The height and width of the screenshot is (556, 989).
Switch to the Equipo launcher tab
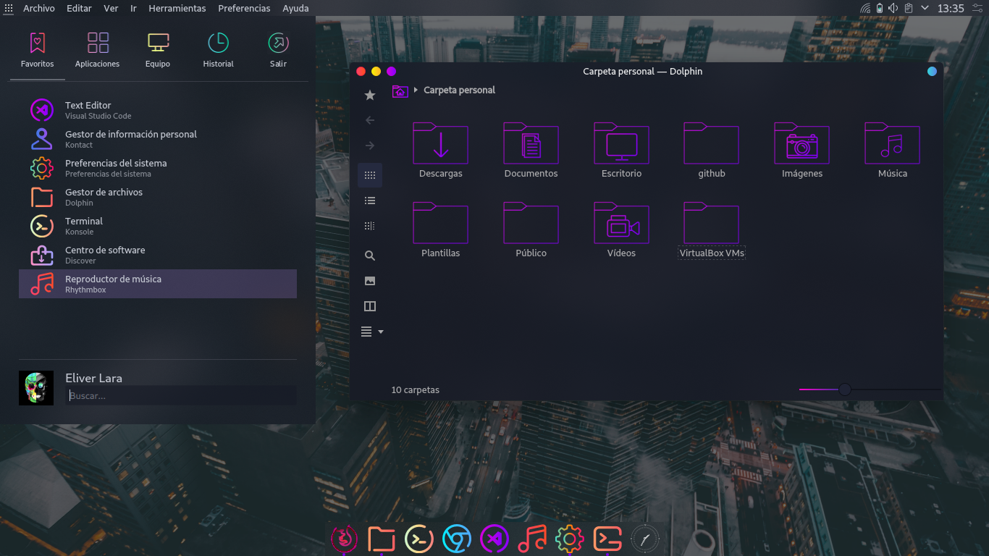[x=158, y=50]
